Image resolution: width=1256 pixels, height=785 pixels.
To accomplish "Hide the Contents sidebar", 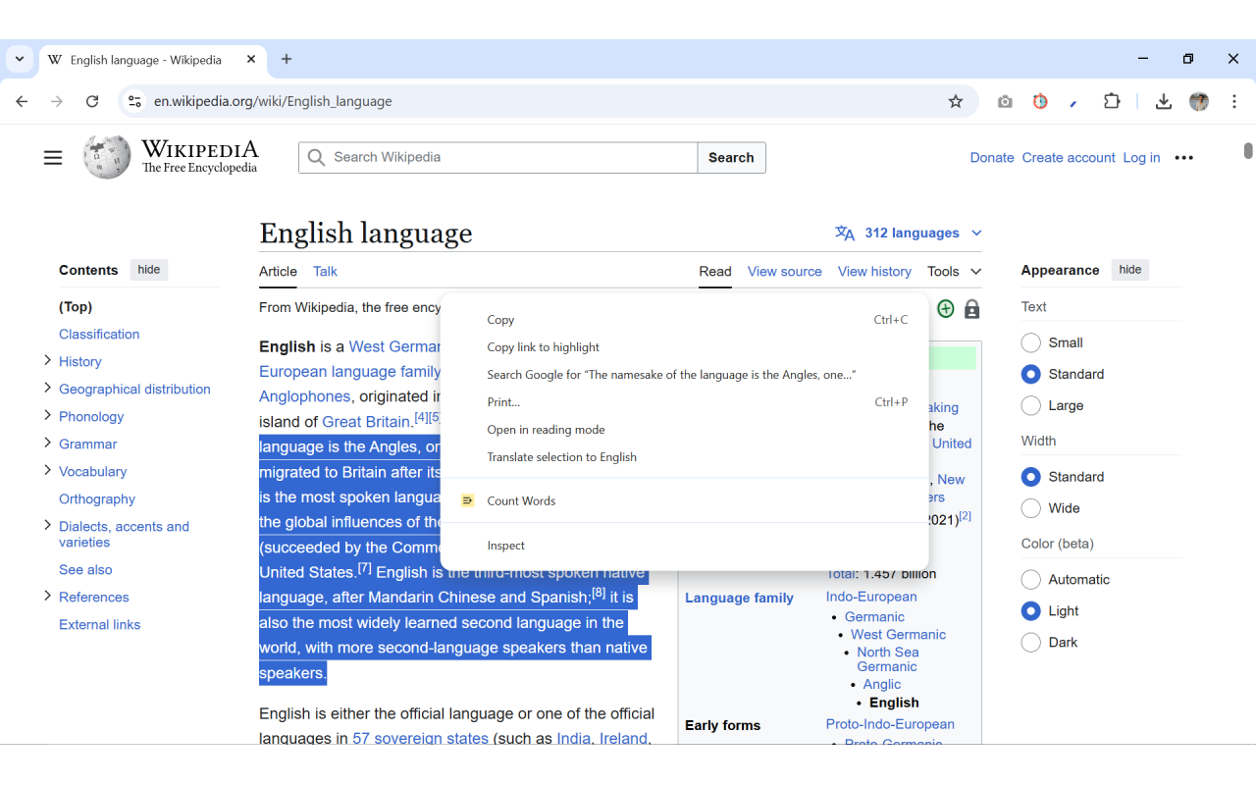I will coord(149,270).
